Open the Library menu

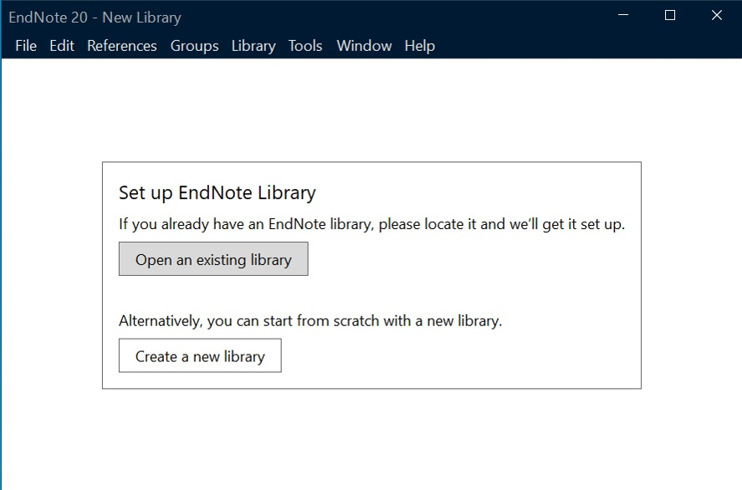pyautogui.click(x=253, y=46)
